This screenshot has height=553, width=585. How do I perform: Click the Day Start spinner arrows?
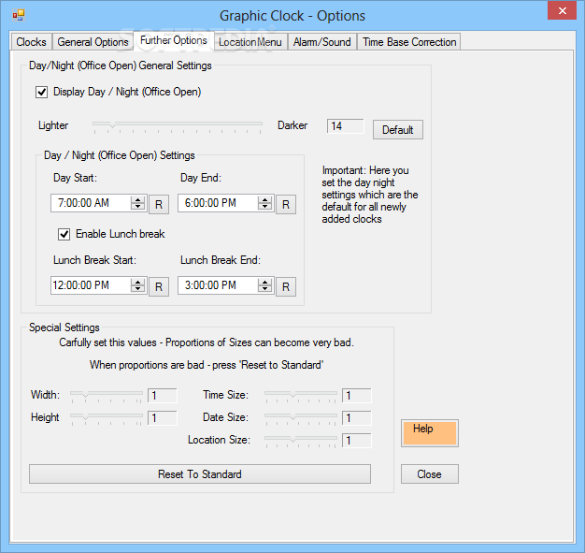point(138,203)
